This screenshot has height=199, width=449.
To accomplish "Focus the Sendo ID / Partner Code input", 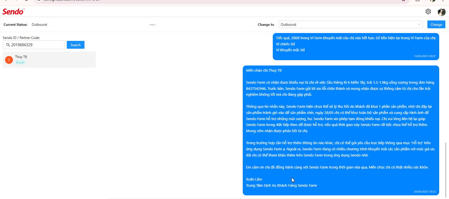I will pyautogui.click(x=34, y=45).
